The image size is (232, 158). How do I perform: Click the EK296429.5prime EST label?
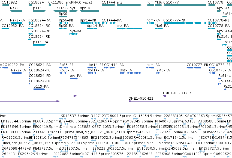(33, 154)
